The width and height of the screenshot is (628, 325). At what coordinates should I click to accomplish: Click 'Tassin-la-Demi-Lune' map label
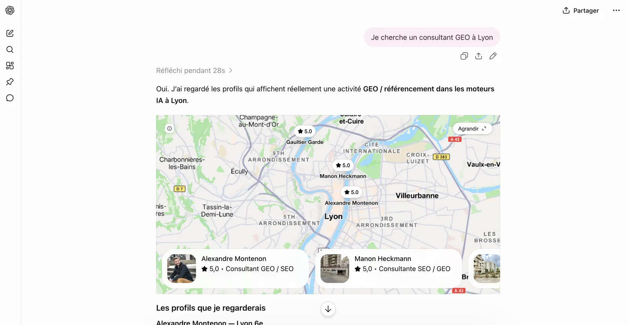[x=217, y=211]
